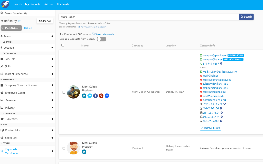Open first Mark Cuban's LinkedIn profile icon

tap(84, 96)
